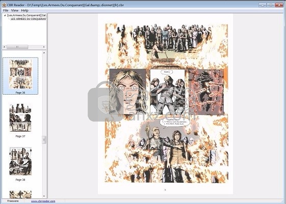Click the tree panel right scroll arrow
Viewport: 286px width, 204px height.
[x=44, y=47]
